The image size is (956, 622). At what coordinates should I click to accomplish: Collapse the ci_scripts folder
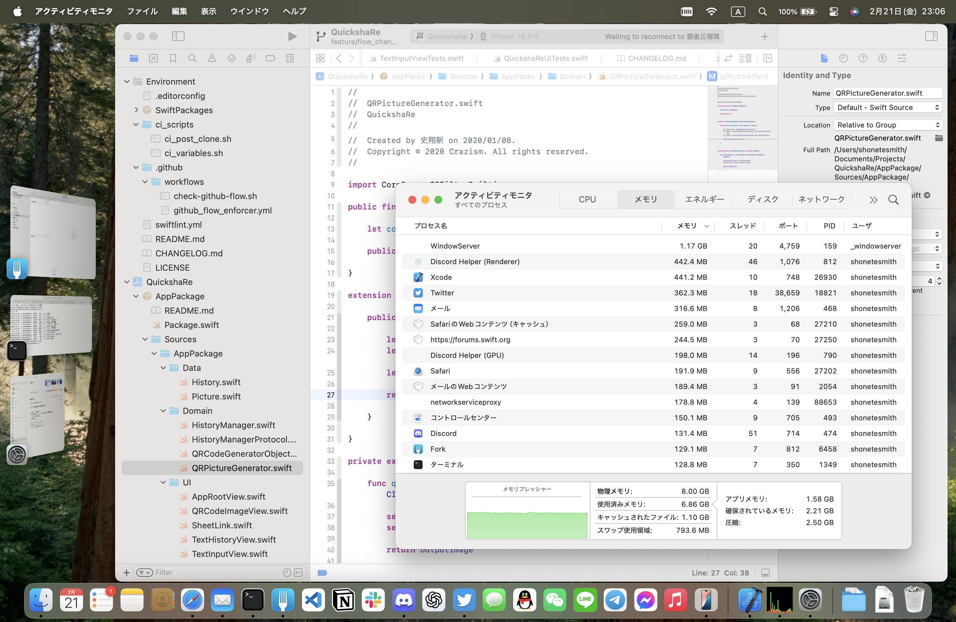137,125
